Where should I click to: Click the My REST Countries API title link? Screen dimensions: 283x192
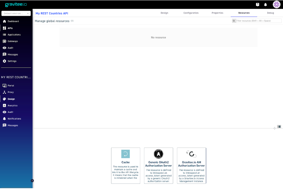51,13
